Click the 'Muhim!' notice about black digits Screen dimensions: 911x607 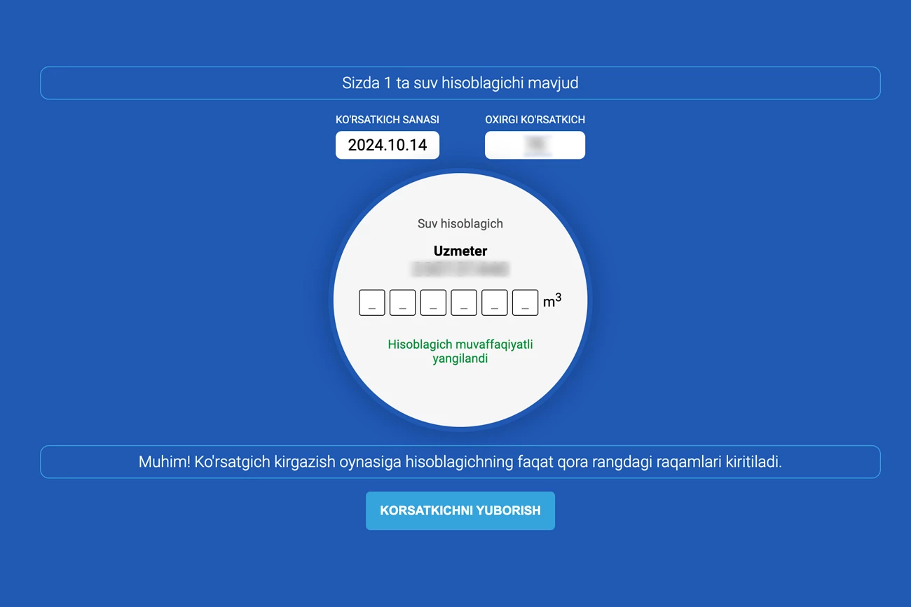coord(460,462)
